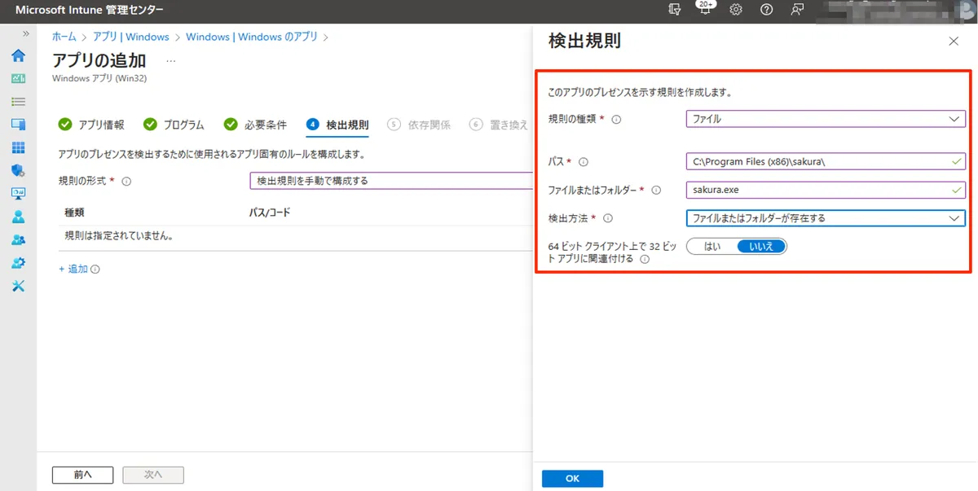Open 規則の形式 dropdown
This screenshot has height=491, width=978.
point(390,181)
